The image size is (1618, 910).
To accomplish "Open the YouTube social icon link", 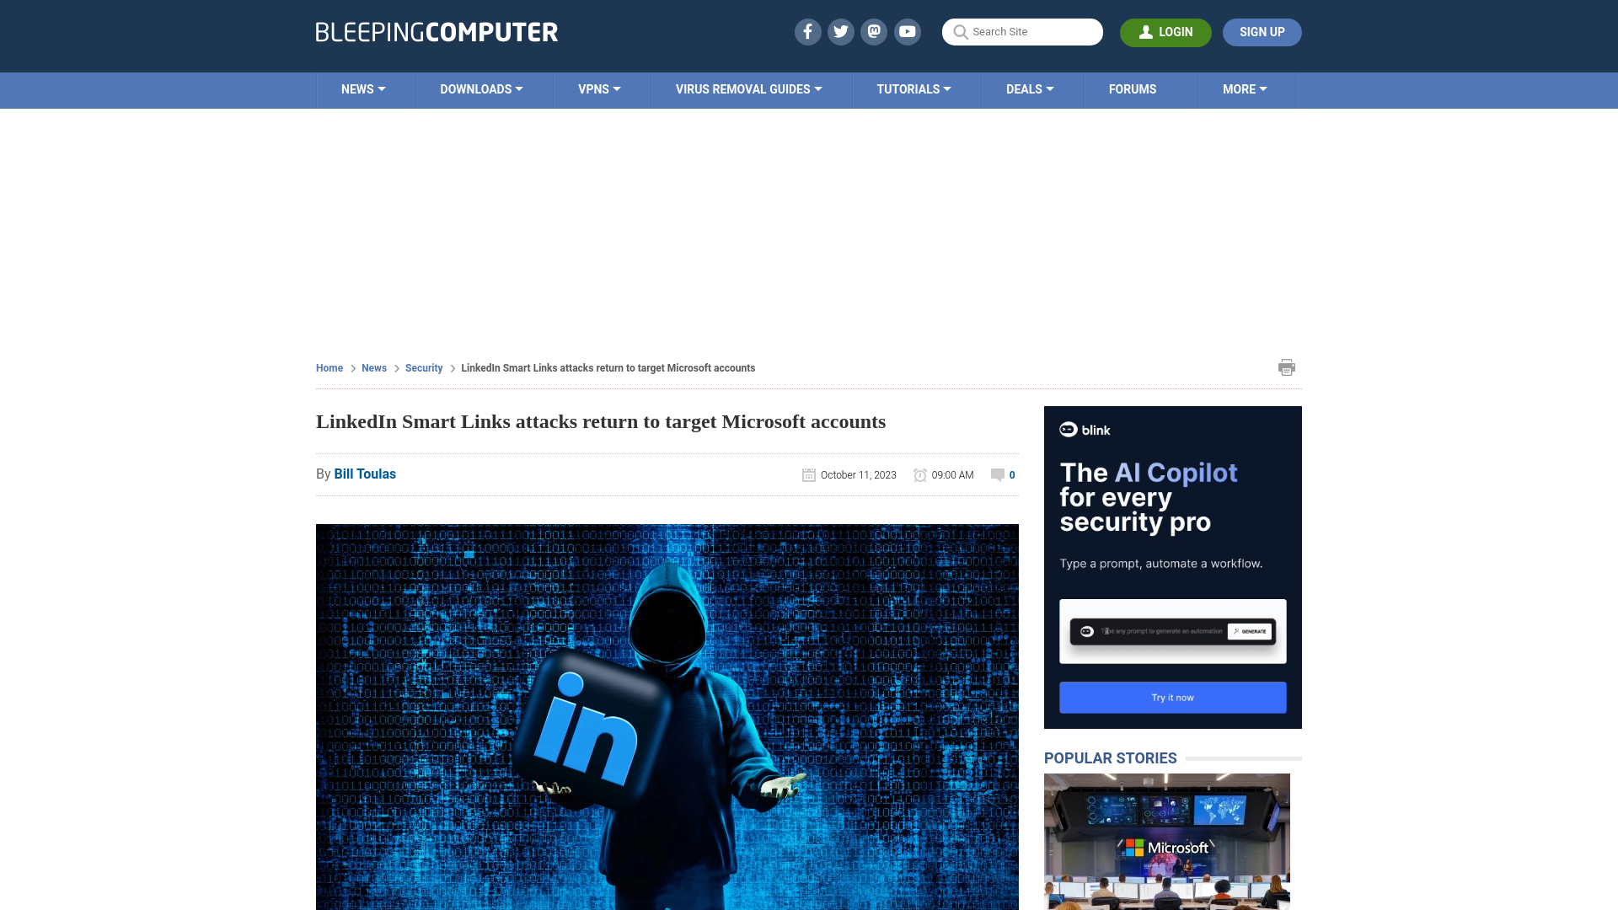I will click(x=908, y=31).
